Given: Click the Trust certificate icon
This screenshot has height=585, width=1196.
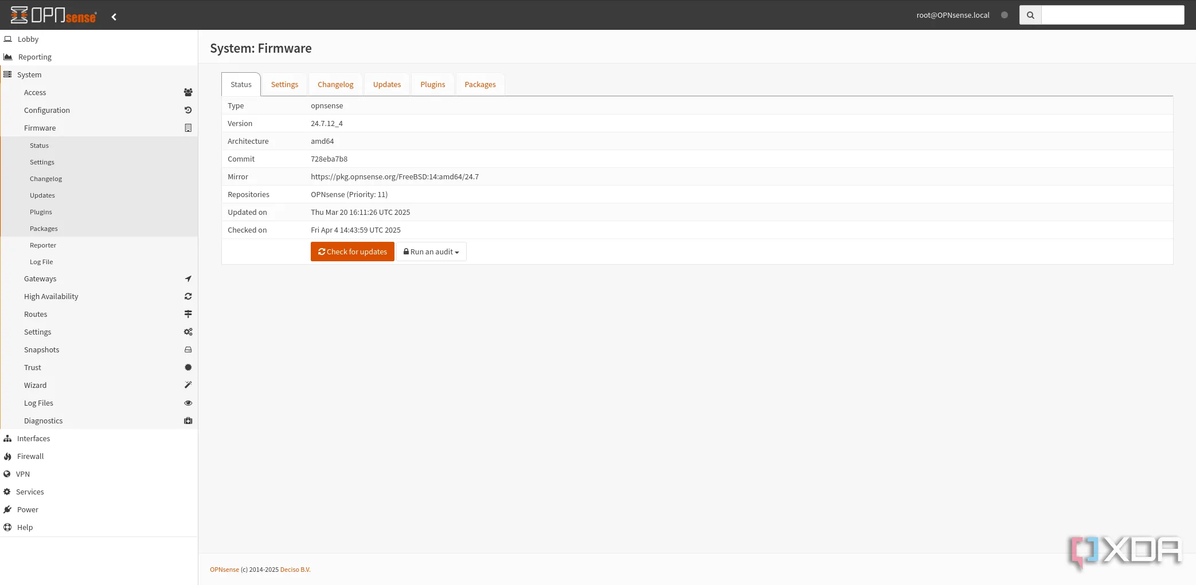Looking at the screenshot, I should coord(188,367).
